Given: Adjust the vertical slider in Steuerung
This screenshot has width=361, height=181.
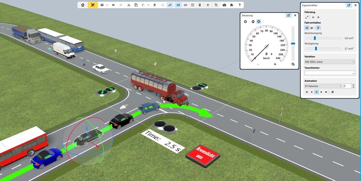Looking at the screenshot, I should (x=293, y=43).
